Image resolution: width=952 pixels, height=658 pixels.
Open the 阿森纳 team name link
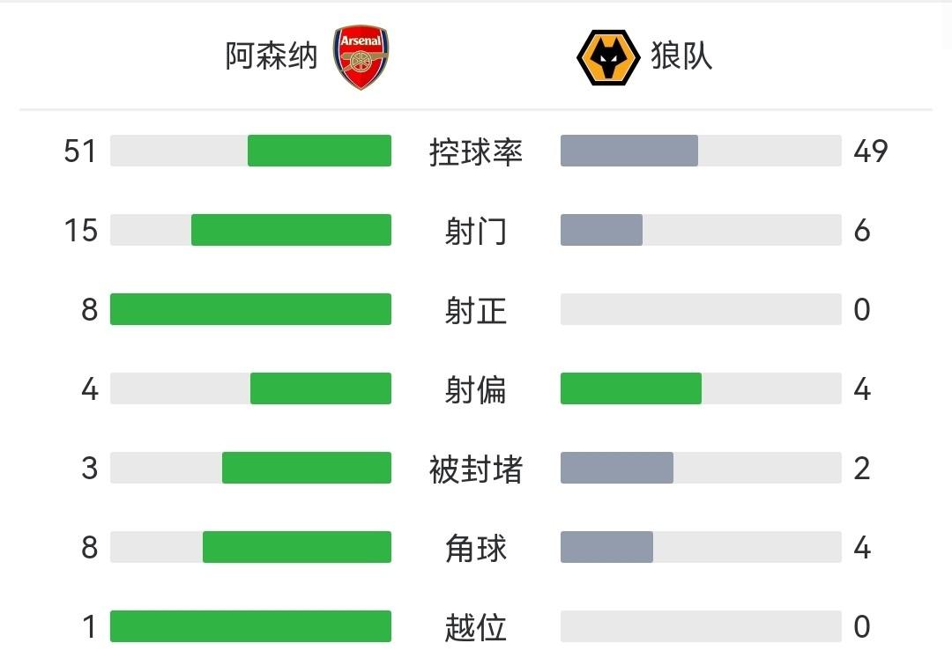[x=271, y=56]
